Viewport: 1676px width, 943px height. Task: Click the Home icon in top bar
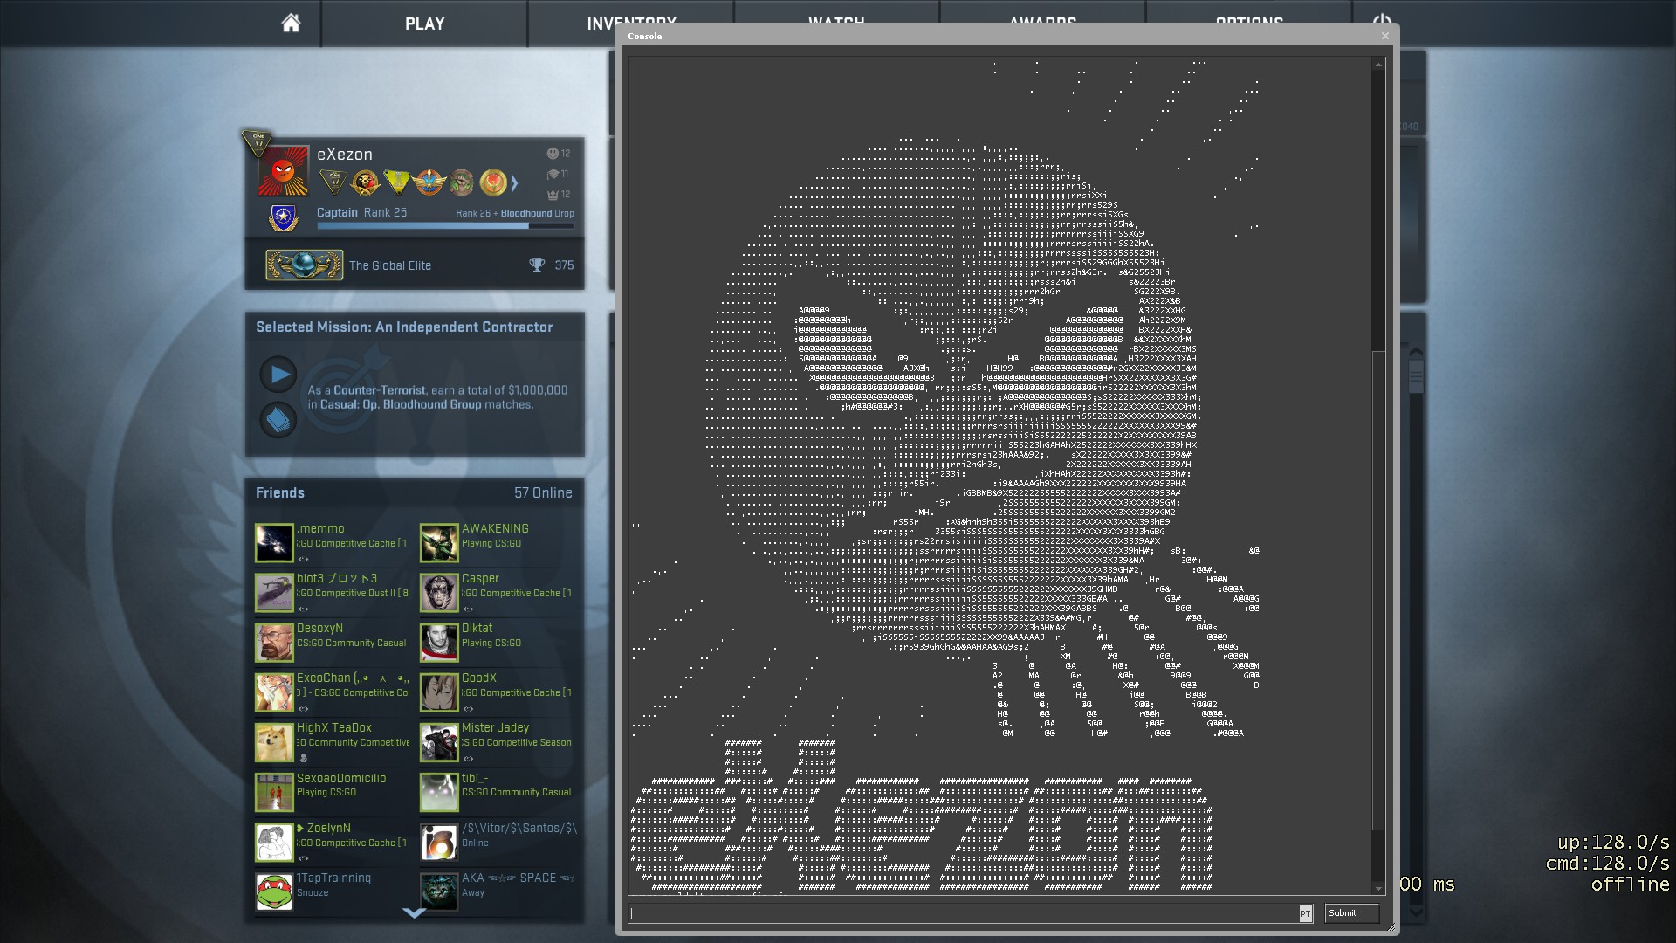click(x=291, y=24)
